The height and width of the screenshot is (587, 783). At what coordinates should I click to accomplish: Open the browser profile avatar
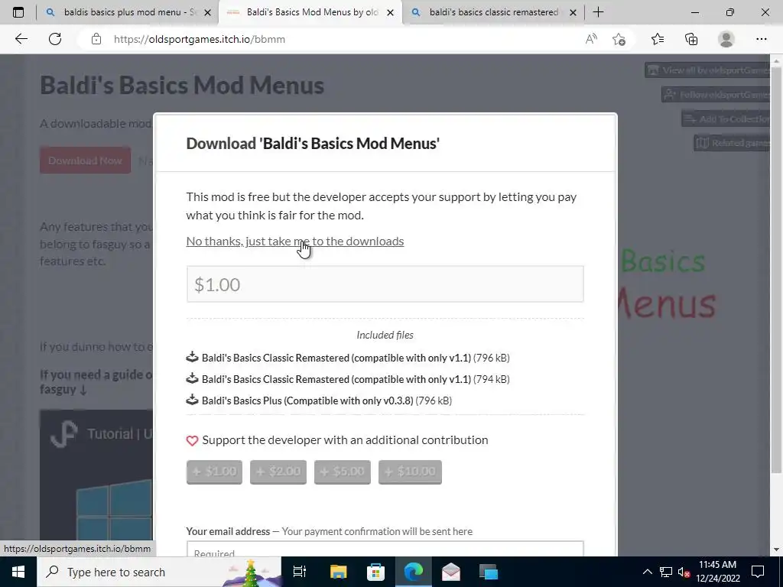click(726, 39)
